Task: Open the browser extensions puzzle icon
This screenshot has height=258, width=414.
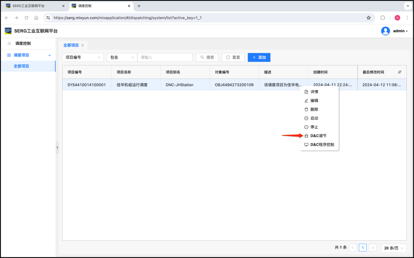Action: [383, 18]
